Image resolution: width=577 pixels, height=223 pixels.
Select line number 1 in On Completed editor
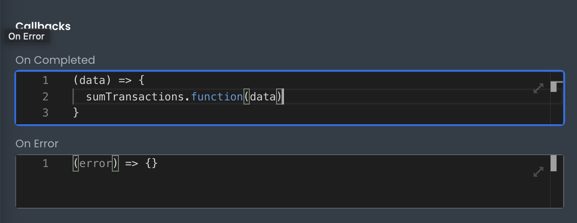click(x=45, y=80)
